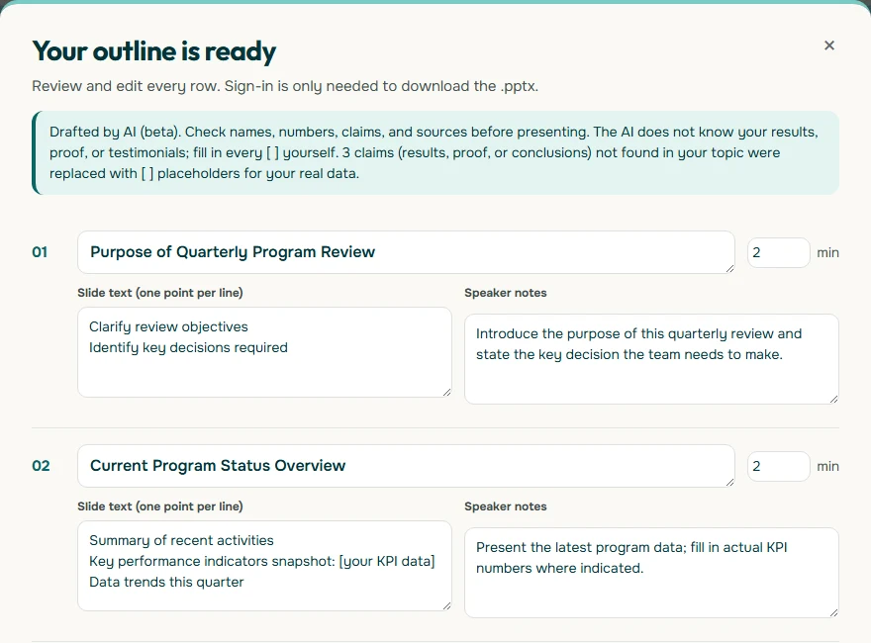Grab resize handle of slide 01 speaker notes
The height and width of the screenshot is (643, 871).
(x=833, y=399)
